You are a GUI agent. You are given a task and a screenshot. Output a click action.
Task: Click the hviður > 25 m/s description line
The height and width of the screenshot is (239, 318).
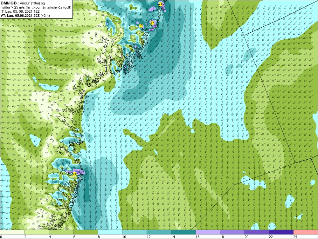pos(36,7)
